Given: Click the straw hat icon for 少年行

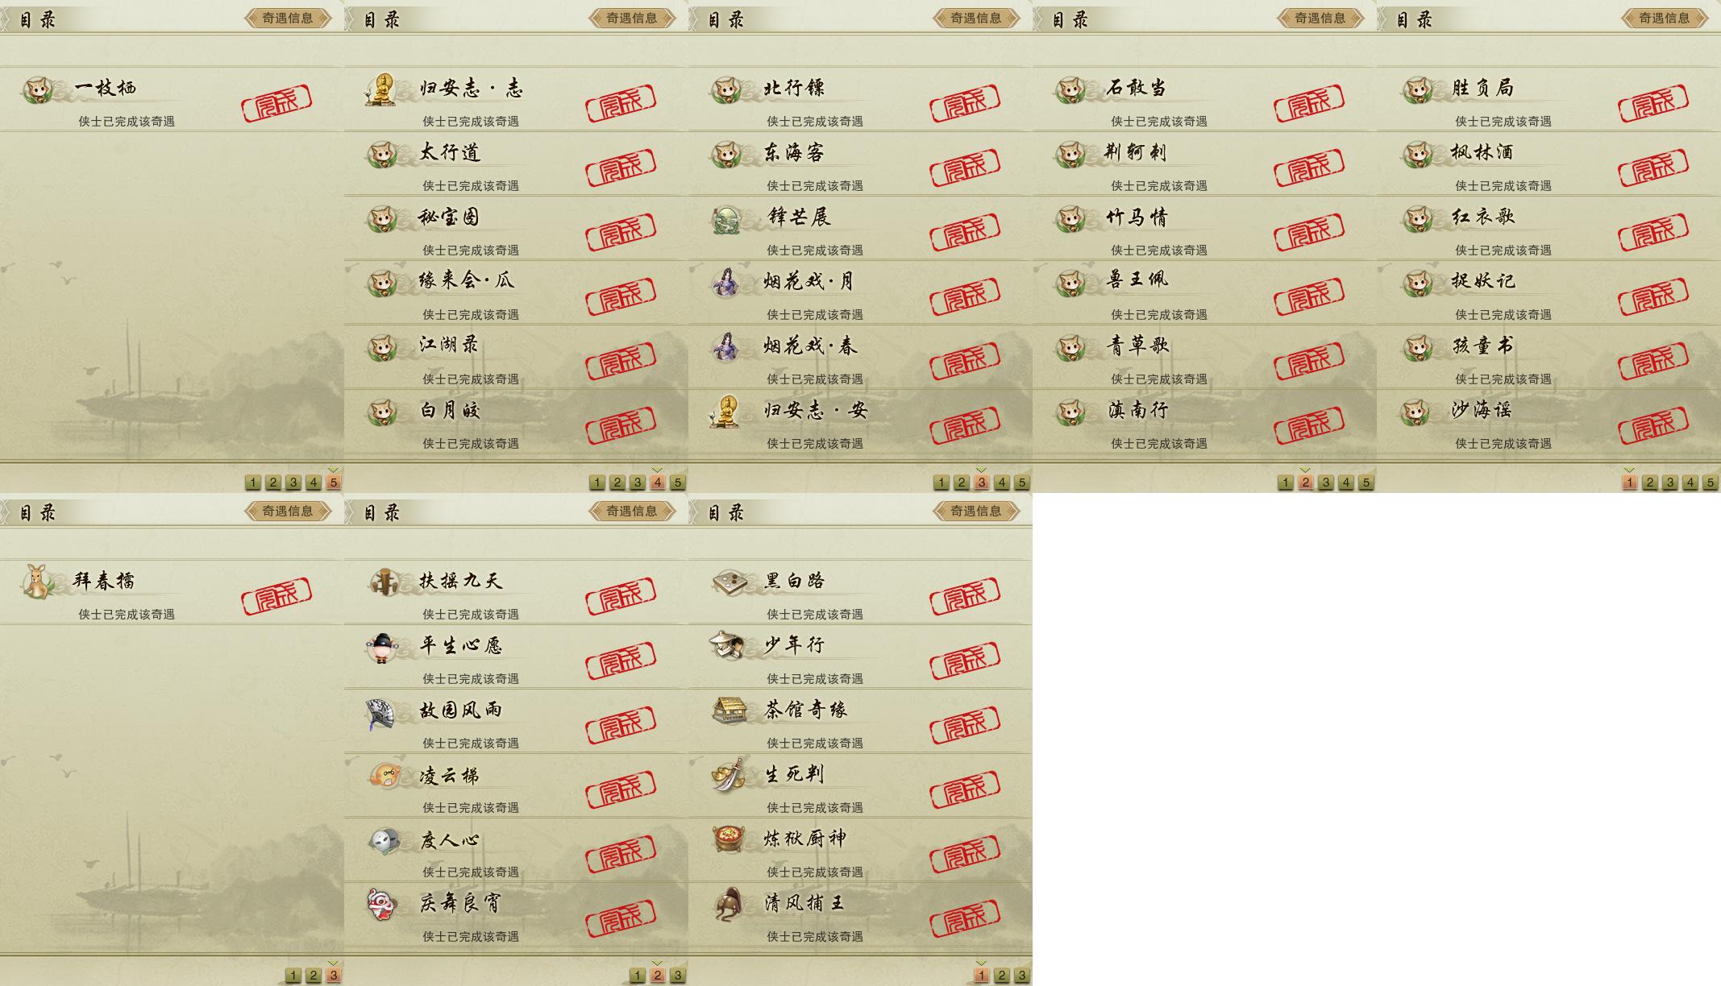Looking at the screenshot, I should pyautogui.click(x=727, y=645).
